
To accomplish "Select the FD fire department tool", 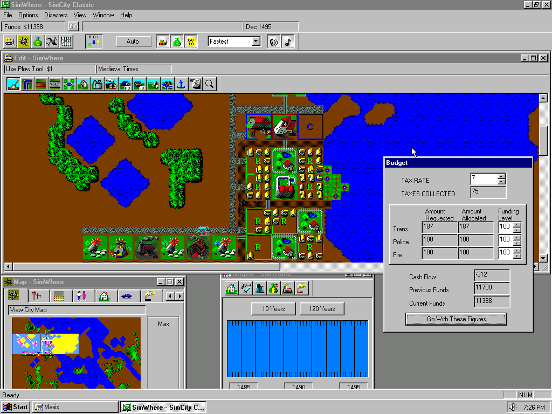I will pos(140,84).
